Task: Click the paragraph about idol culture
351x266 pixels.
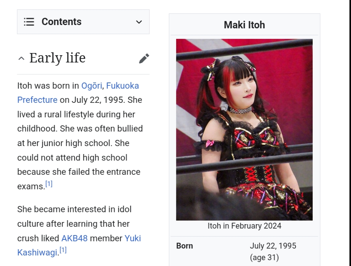Action: point(79,231)
